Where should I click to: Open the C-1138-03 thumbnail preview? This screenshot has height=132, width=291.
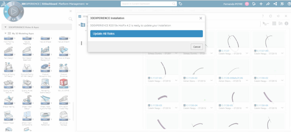162,94
